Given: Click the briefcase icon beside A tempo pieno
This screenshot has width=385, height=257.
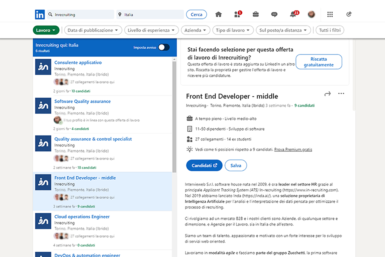Looking at the screenshot, I should tap(189, 119).
